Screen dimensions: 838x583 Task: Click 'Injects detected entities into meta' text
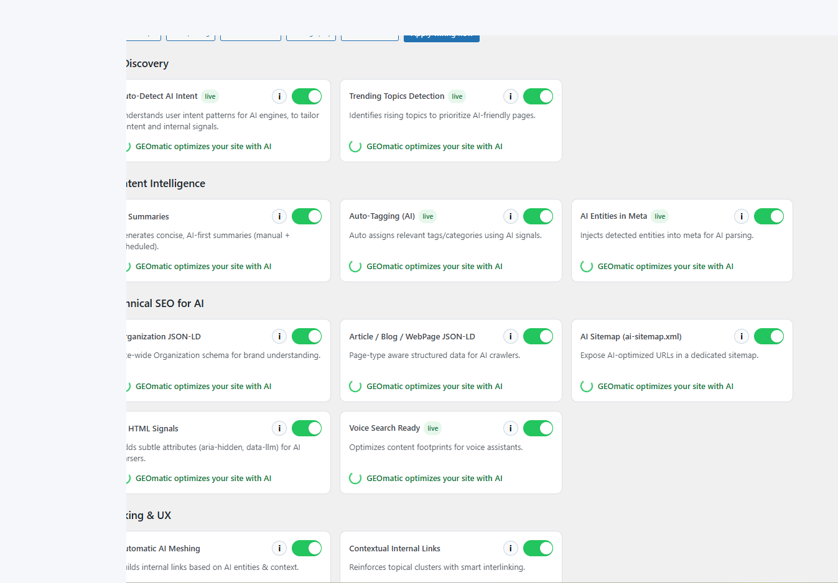click(x=667, y=236)
